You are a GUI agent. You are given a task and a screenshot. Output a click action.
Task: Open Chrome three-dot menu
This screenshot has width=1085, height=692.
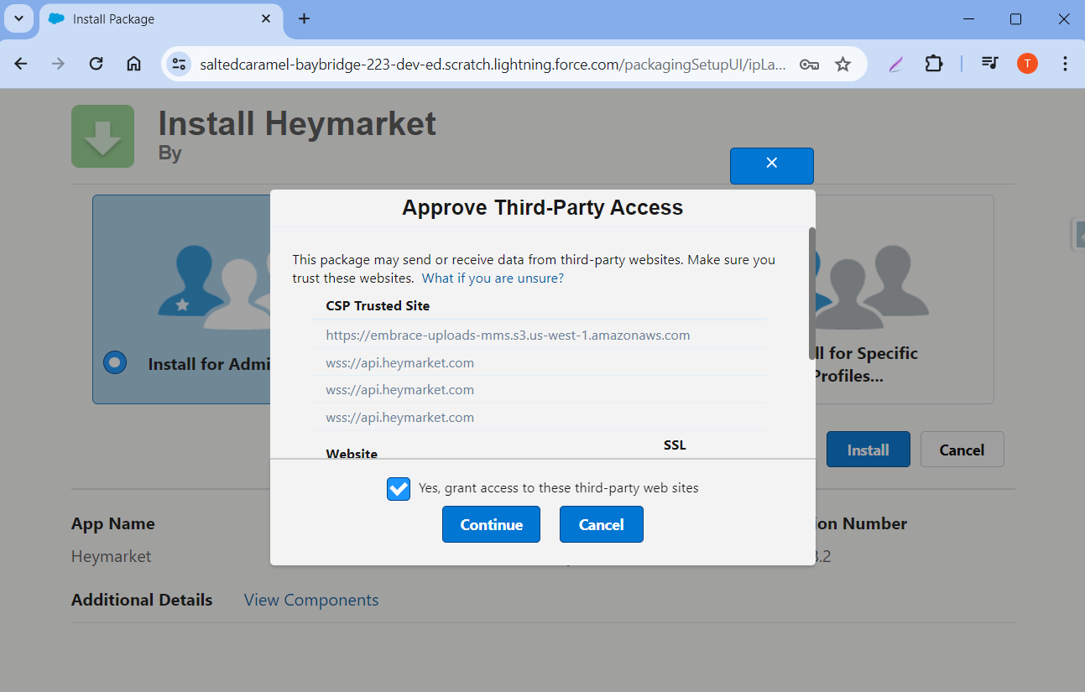(x=1065, y=64)
